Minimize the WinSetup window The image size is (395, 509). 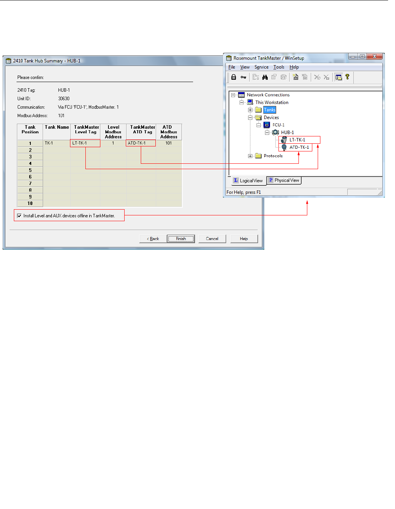[x=353, y=57]
